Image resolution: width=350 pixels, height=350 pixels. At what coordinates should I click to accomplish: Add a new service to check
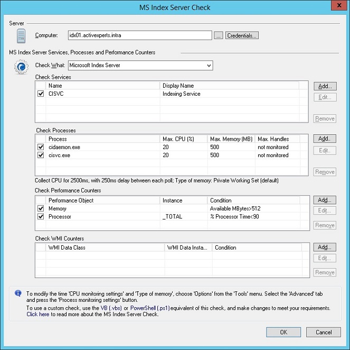325,86
